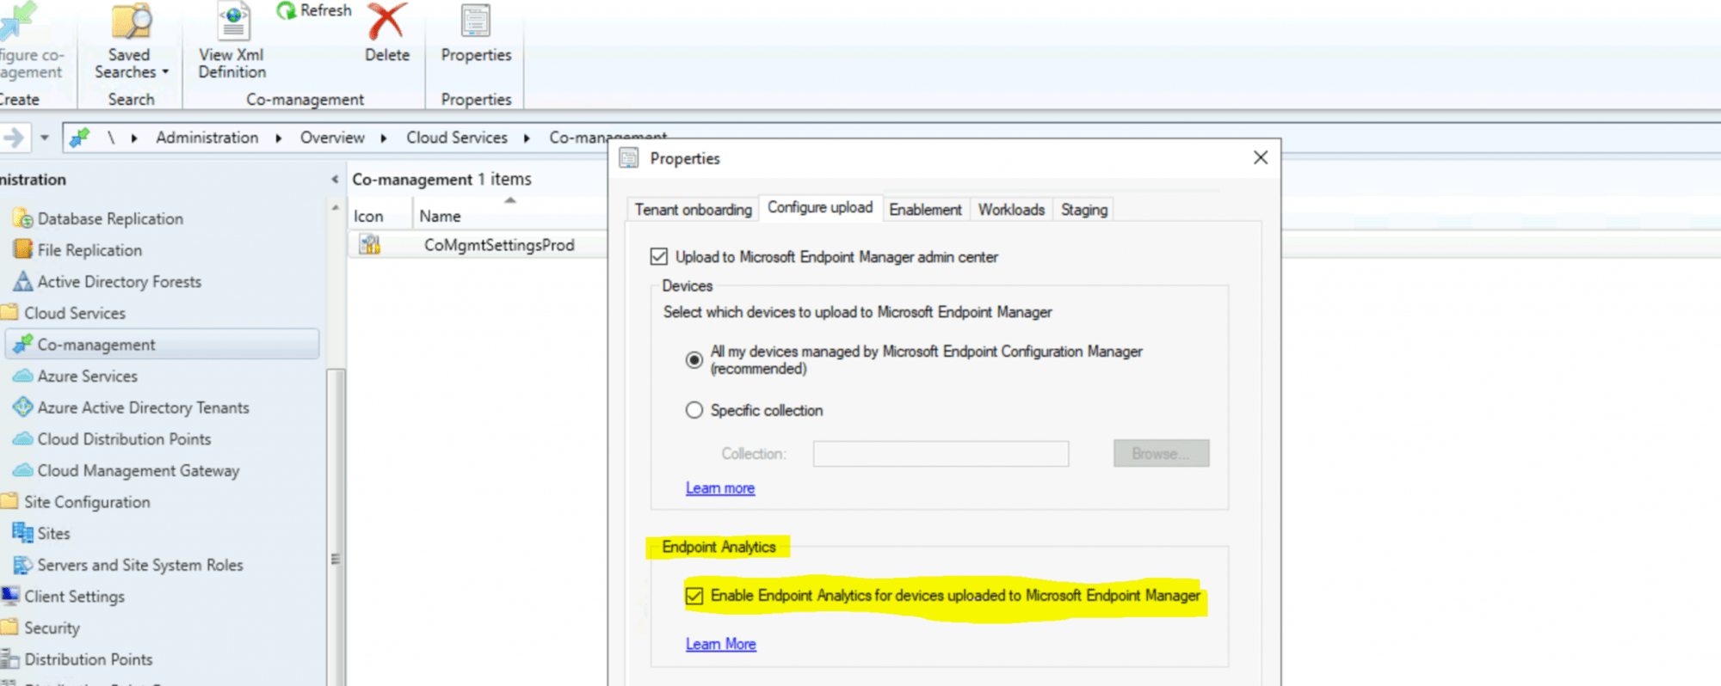Open Learn more link under Devices
Viewport: 1721px width, 686px height.
(720, 487)
